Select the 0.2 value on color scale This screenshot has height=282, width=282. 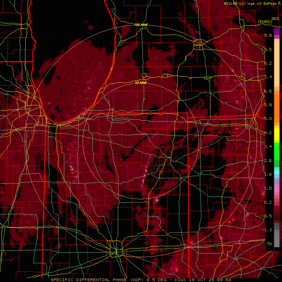coord(268,202)
